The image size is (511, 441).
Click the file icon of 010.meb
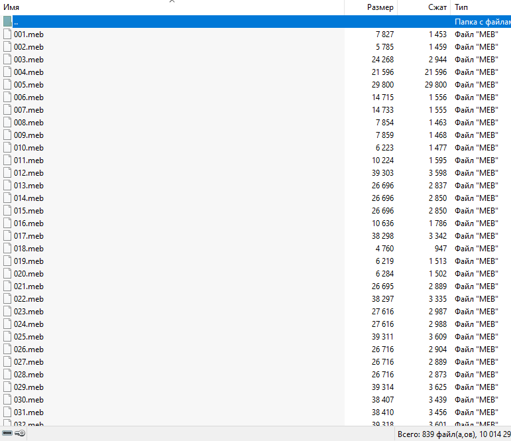click(7, 147)
